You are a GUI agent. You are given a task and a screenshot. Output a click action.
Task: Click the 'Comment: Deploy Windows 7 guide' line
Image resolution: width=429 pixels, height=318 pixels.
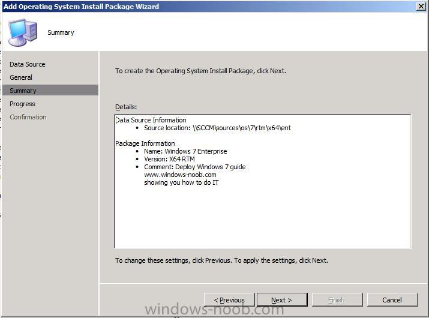click(195, 167)
